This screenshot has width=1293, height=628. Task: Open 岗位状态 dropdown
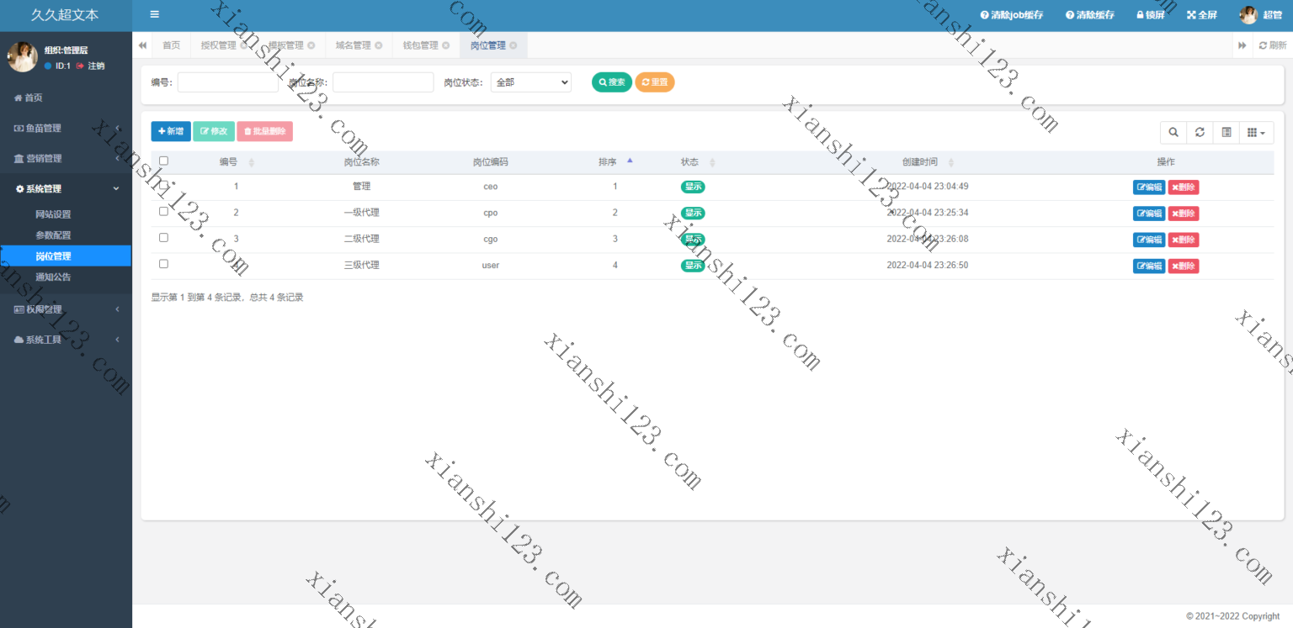point(530,82)
